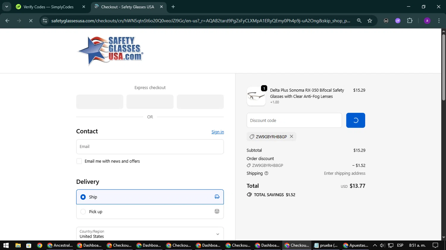The image size is (446, 250).
Task: Switch to the prueba taskbar window
Action: pyautogui.click(x=326, y=245)
